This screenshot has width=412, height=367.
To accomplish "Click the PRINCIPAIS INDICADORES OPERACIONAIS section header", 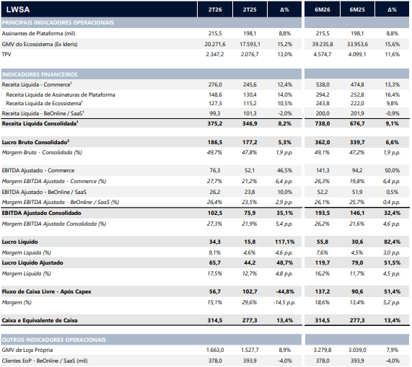I will (58, 22).
